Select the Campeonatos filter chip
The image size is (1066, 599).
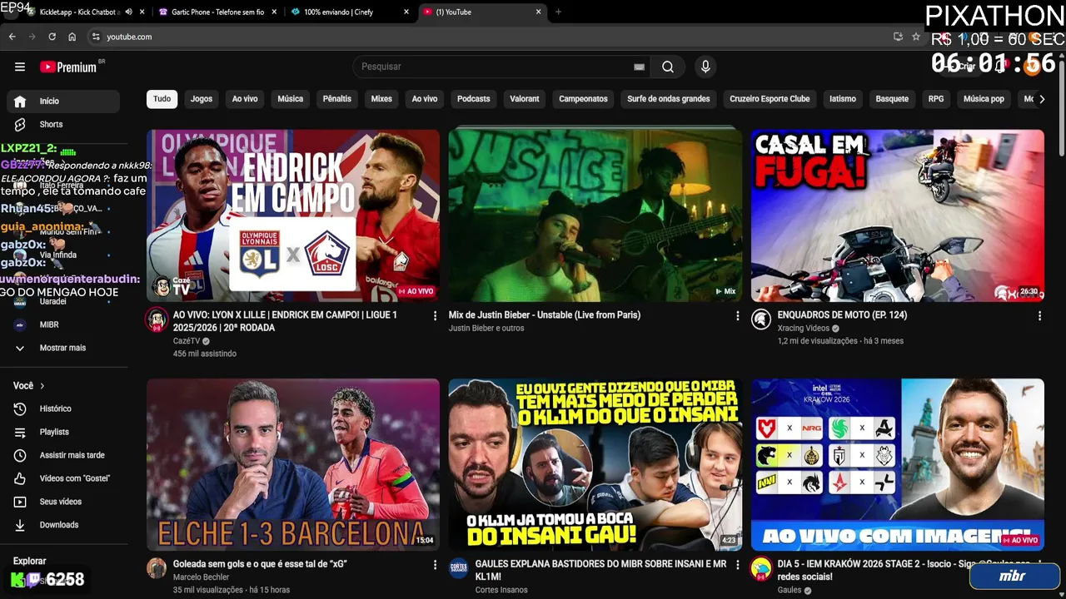coord(583,99)
